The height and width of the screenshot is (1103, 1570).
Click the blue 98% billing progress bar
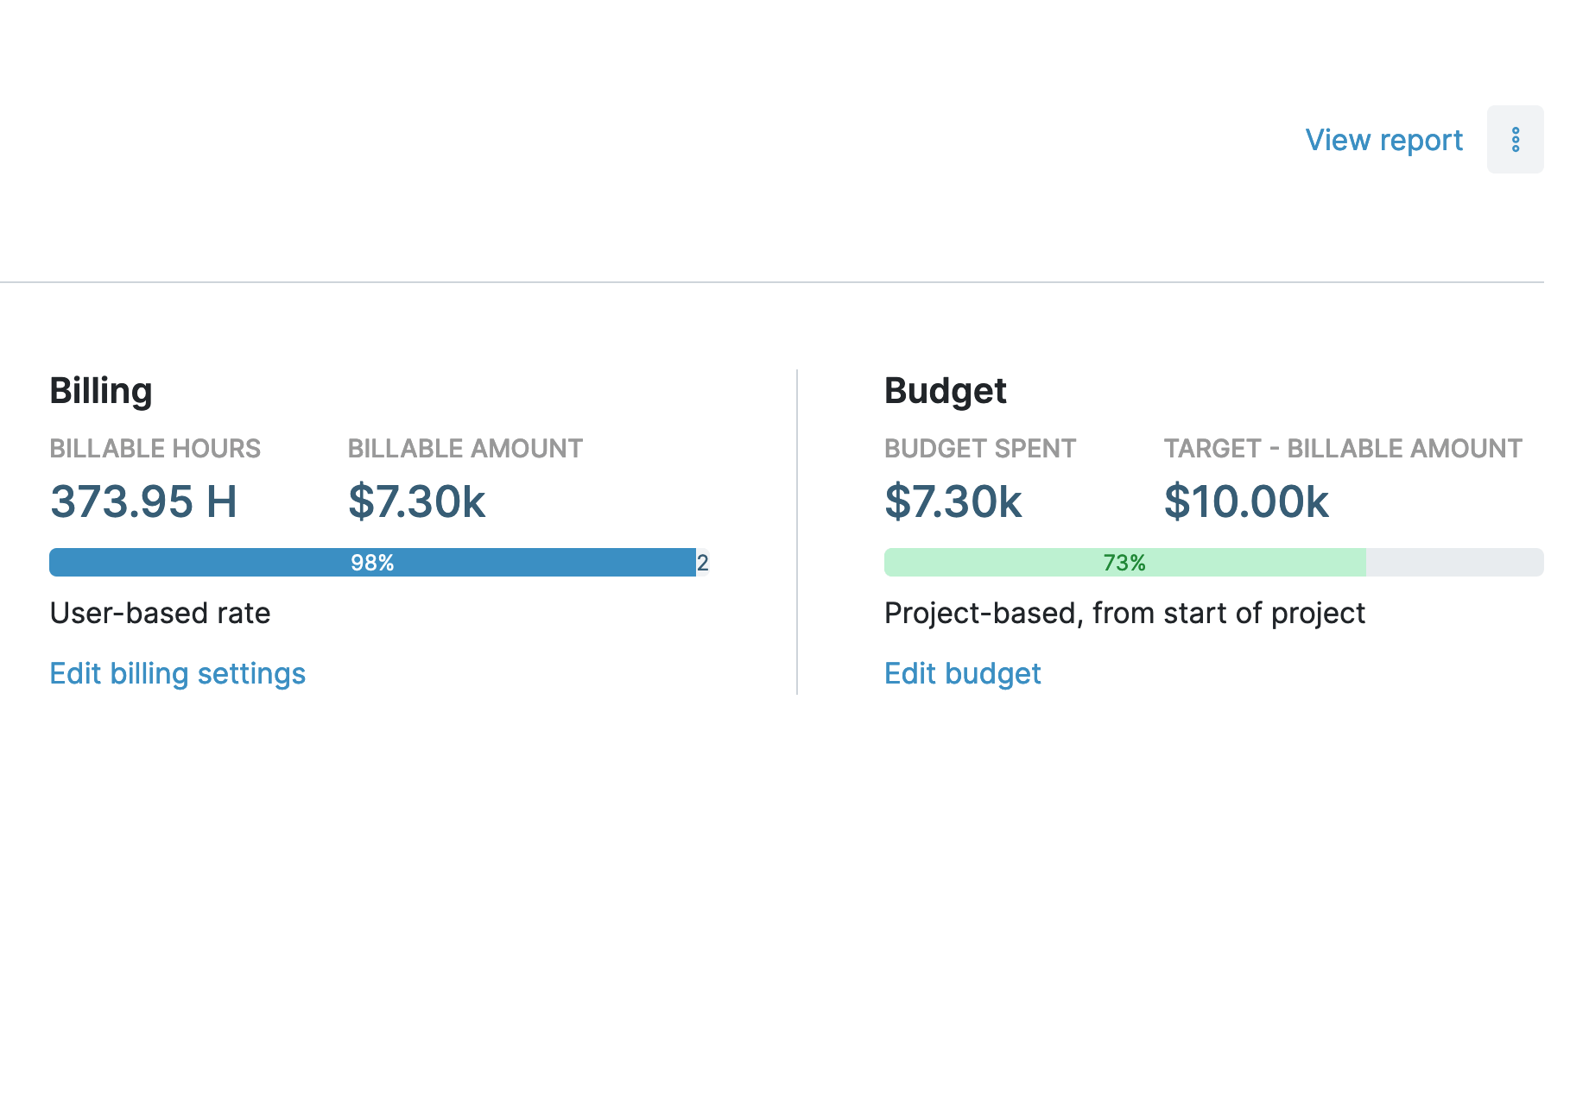click(371, 562)
